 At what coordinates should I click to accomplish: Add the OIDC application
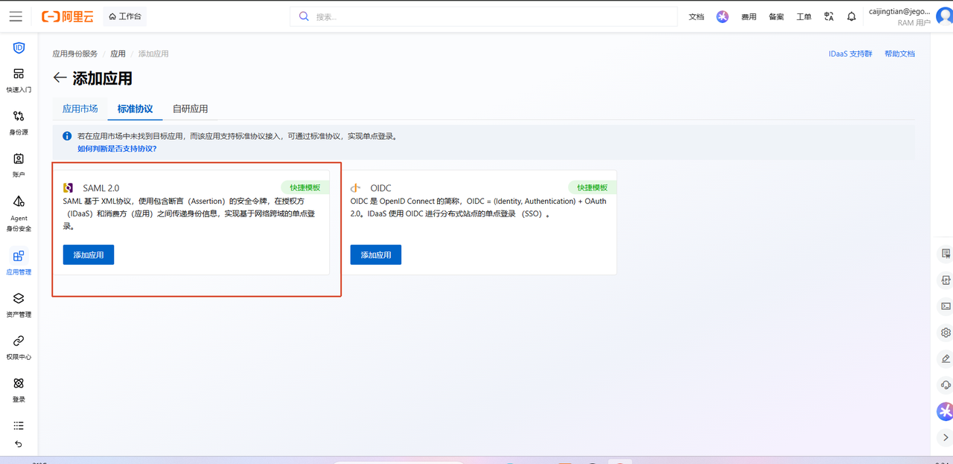(376, 254)
